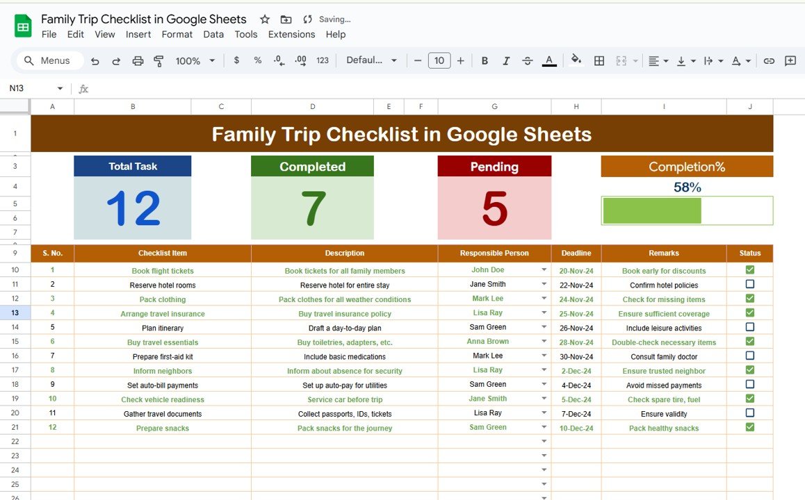The height and width of the screenshot is (500, 805).
Task: Click the insert comment icon
Action: tap(790, 60)
